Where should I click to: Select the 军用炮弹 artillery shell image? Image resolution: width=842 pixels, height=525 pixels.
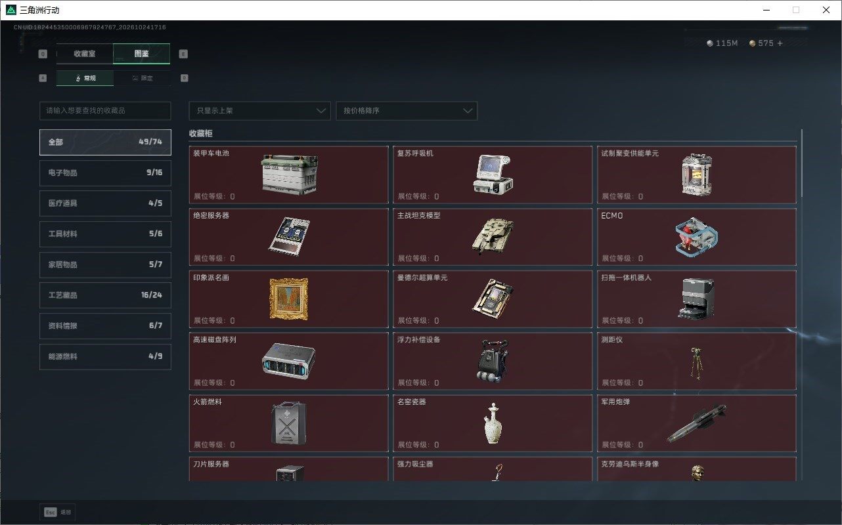pyautogui.click(x=697, y=423)
